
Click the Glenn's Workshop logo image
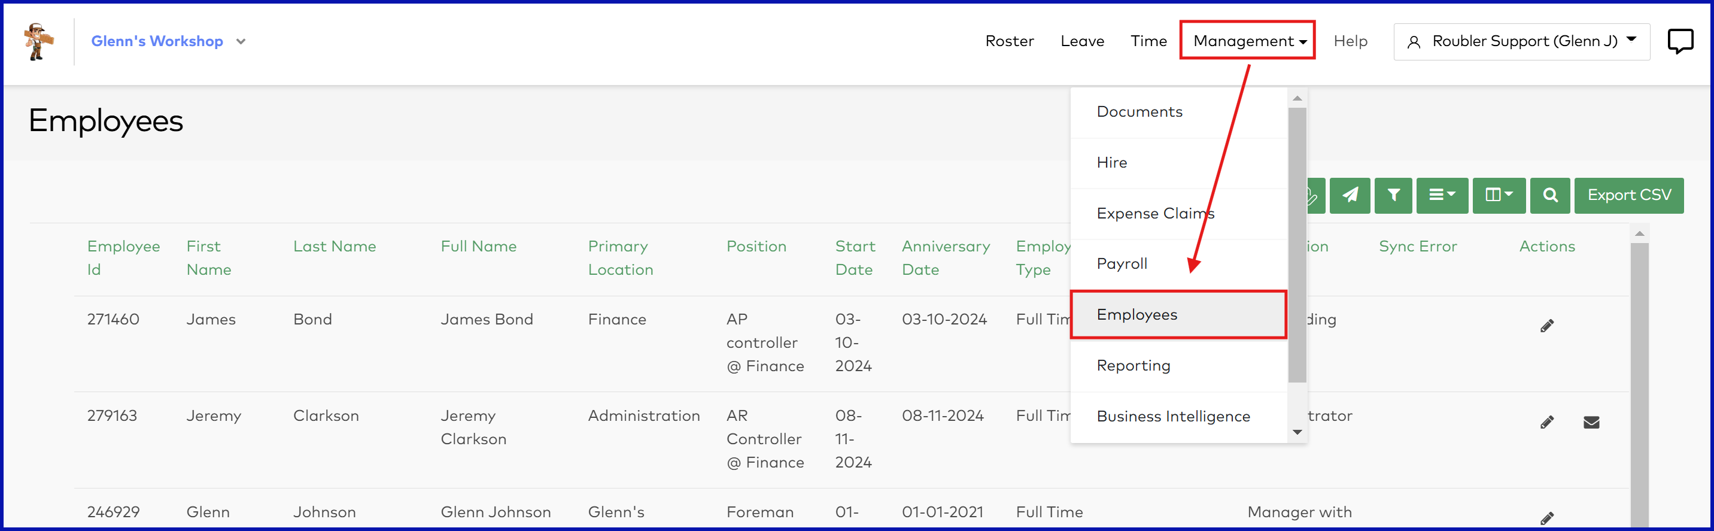(x=38, y=41)
